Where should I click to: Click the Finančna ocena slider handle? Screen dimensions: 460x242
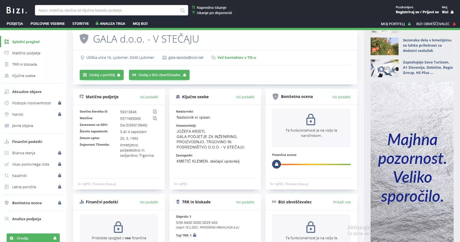[x=276, y=164]
